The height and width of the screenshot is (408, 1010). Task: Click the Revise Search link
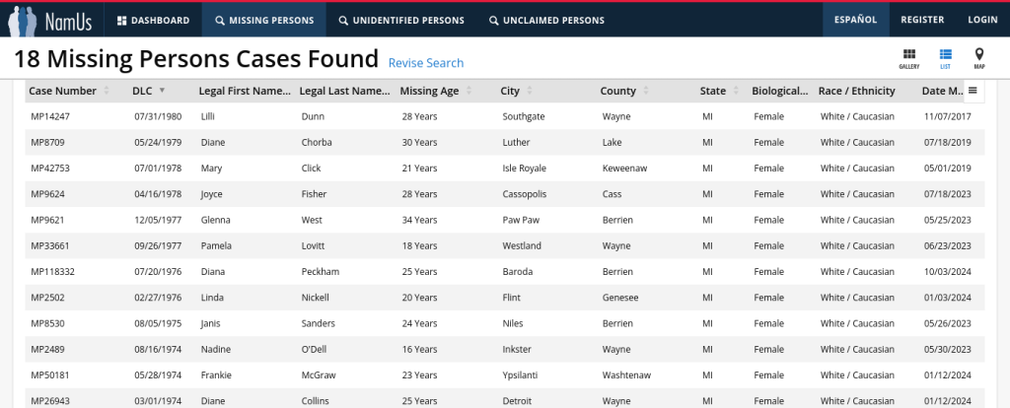tap(426, 63)
